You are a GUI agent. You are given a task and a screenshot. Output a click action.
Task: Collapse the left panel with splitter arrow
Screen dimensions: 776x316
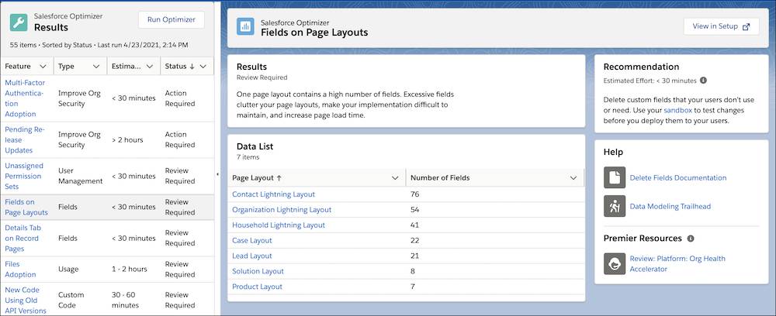coord(218,173)
